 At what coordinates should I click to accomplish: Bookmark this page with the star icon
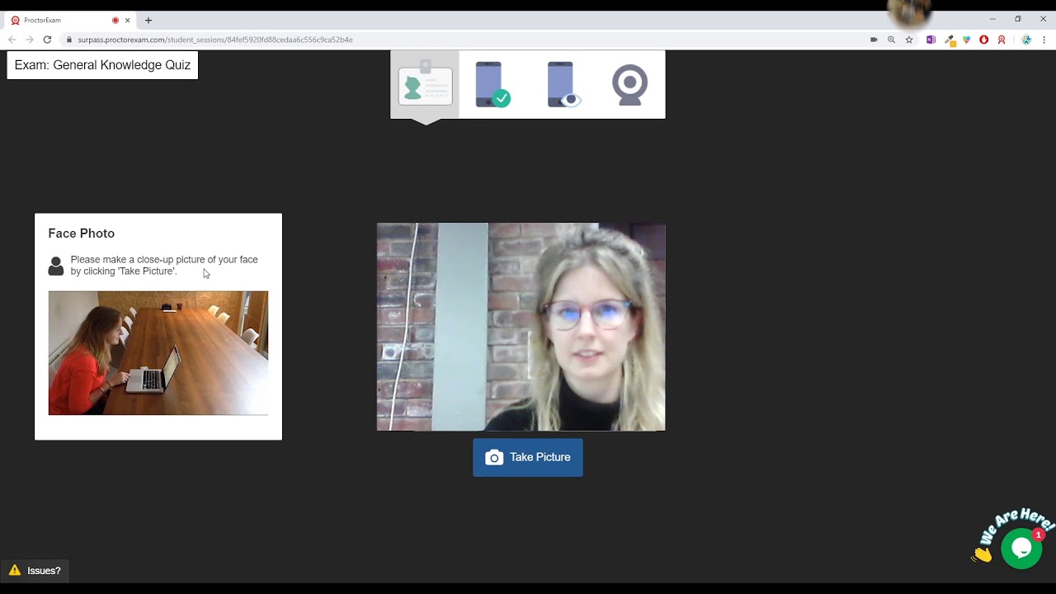[909, 40]
